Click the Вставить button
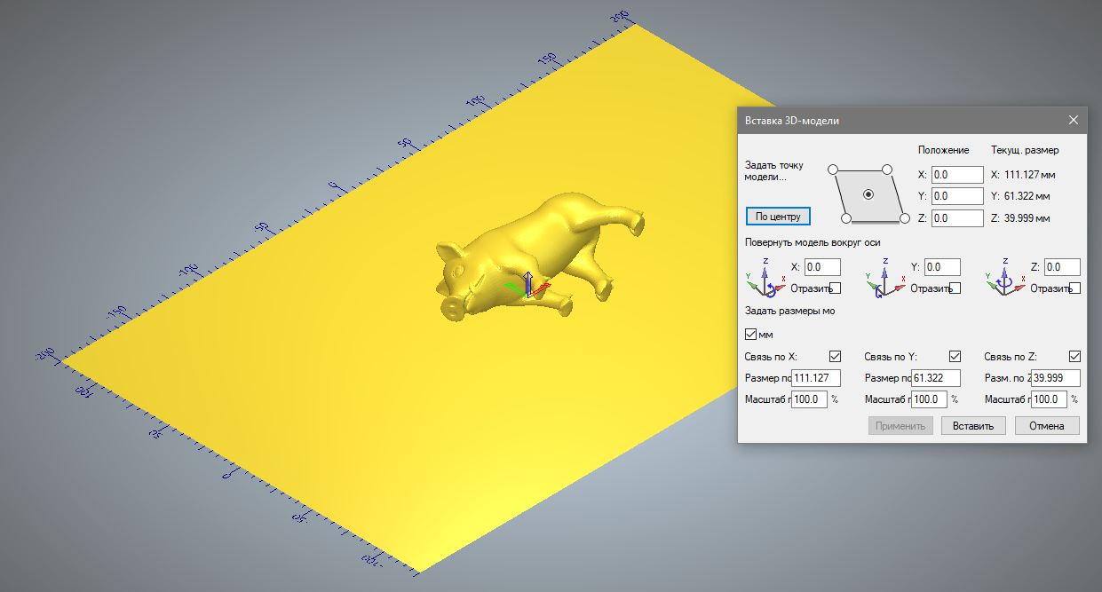 click(x=973, y=426)
